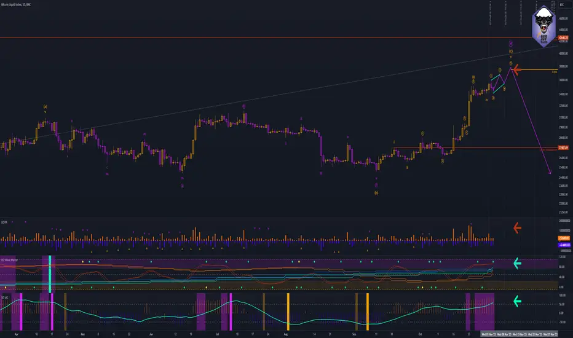Screen dimensions: 573x338
Task: Click the BOVA indicator label
Action: click(x=4, y=222)
